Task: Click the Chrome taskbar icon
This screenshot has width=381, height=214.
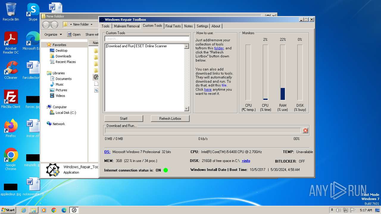Action: click(54, 210)
